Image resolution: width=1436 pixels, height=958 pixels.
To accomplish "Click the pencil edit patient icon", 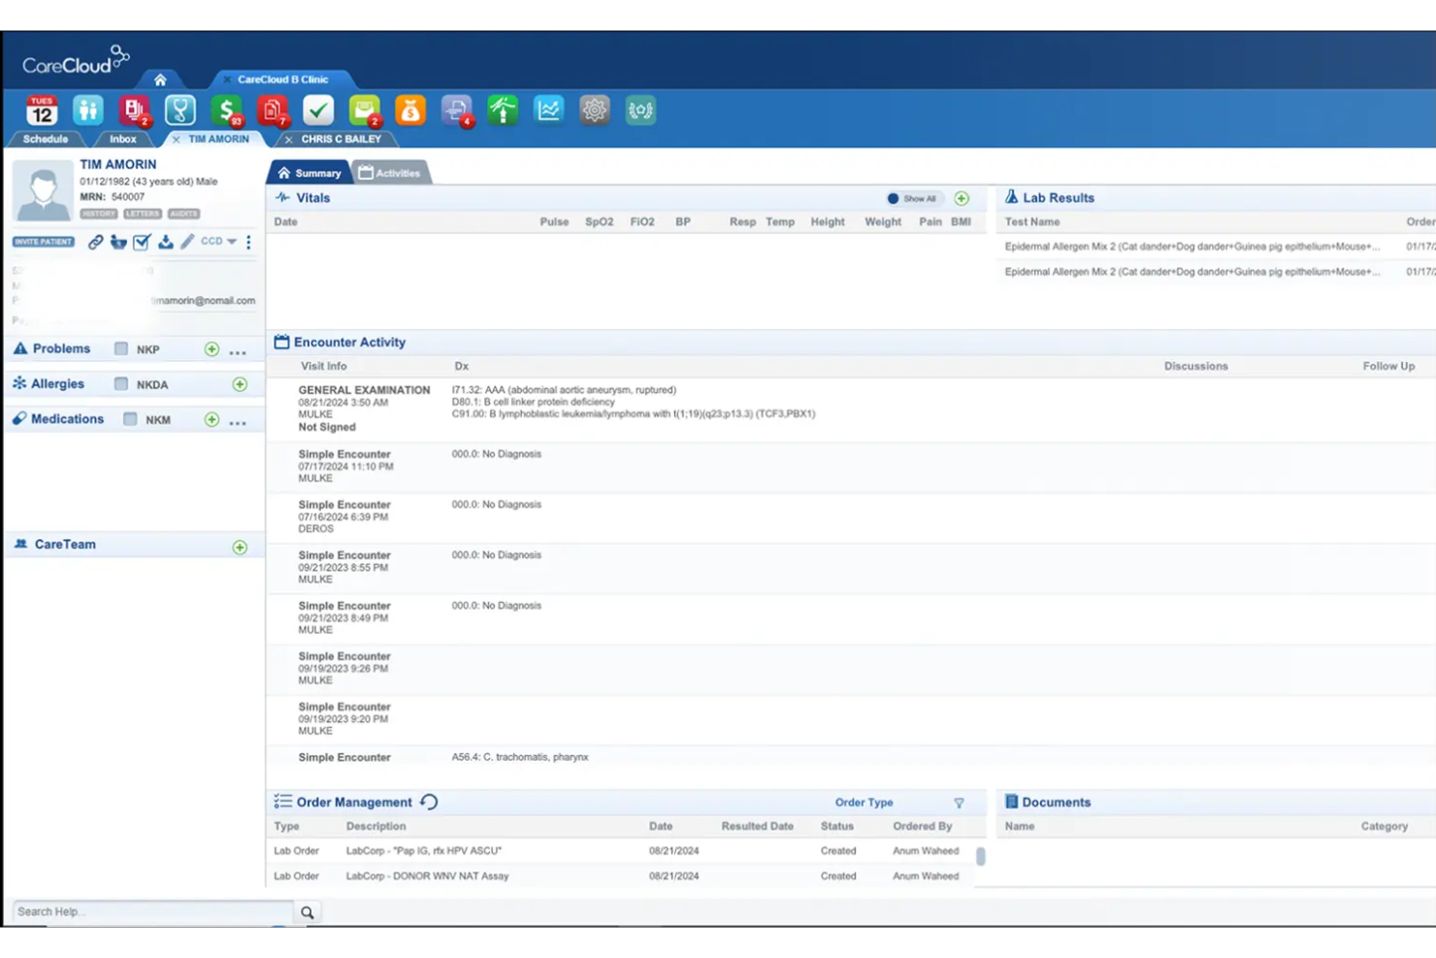I will (187, 241).
